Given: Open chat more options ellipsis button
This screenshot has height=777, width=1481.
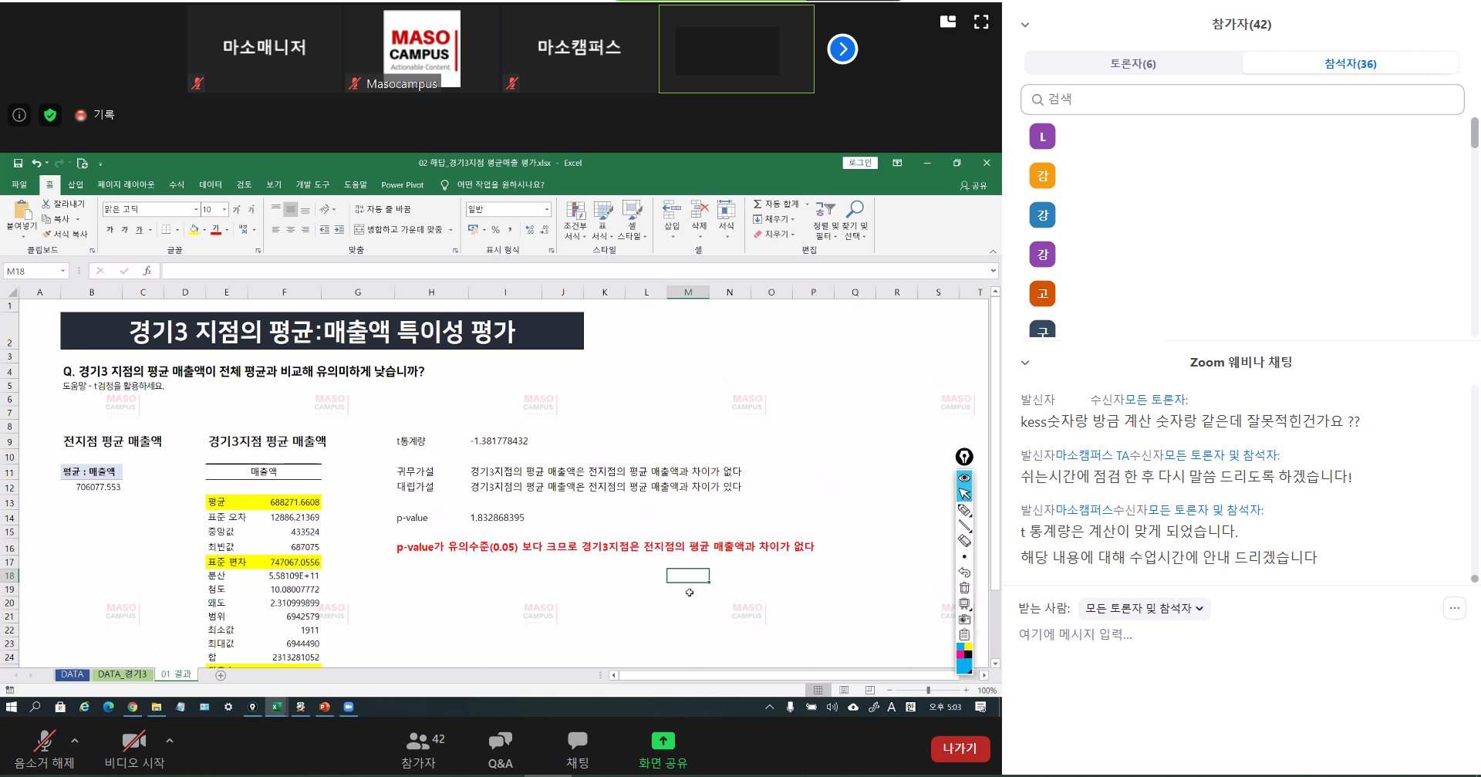Looking at the screenshot, I should 1454,608.
